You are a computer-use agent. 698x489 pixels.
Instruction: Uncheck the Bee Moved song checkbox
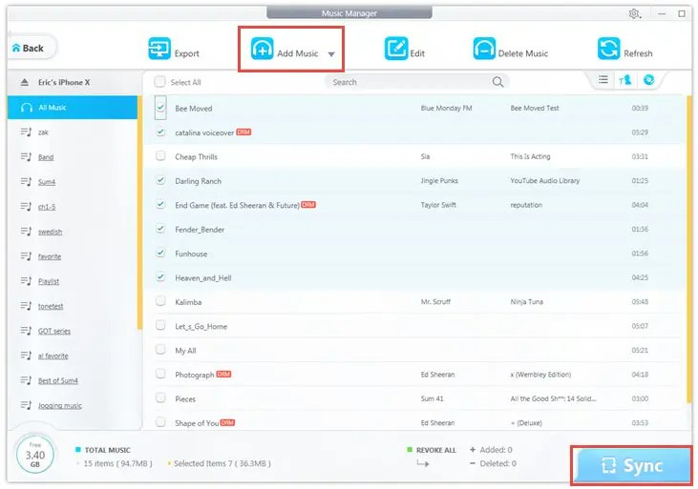[160, 109]
